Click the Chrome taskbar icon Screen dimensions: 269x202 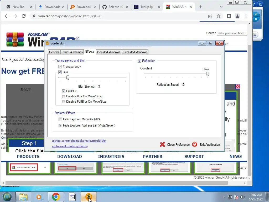[x=56, y=197]
